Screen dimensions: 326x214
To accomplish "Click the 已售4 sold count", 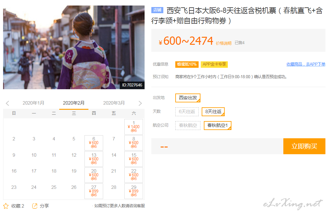I will 239,43.
